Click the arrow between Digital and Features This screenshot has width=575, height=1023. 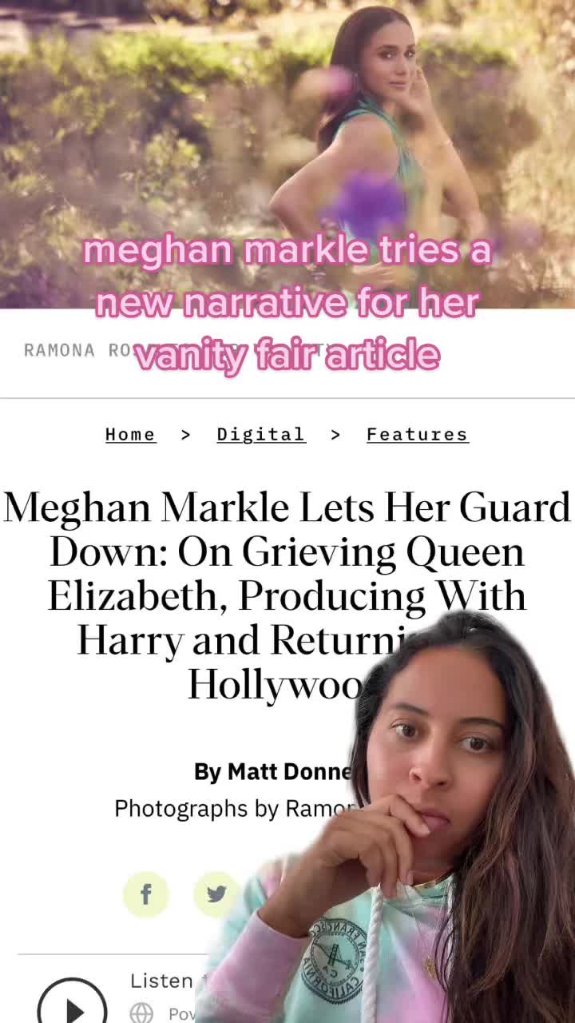pos(335,434)
